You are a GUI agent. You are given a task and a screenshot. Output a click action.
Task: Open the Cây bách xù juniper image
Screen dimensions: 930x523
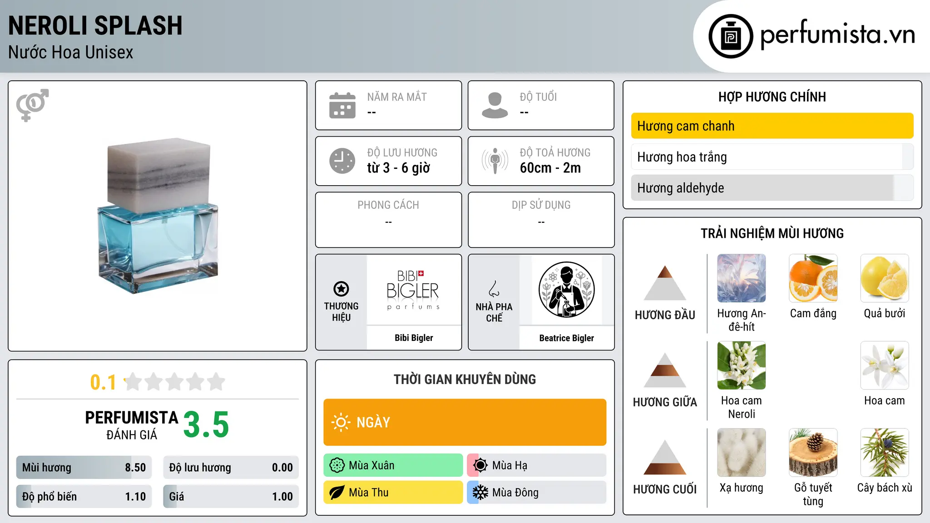[885, 453]
